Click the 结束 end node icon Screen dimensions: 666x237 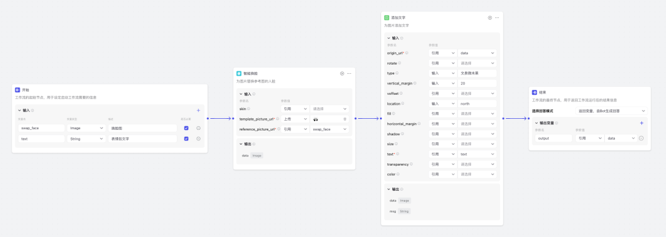tap(534, 92)
